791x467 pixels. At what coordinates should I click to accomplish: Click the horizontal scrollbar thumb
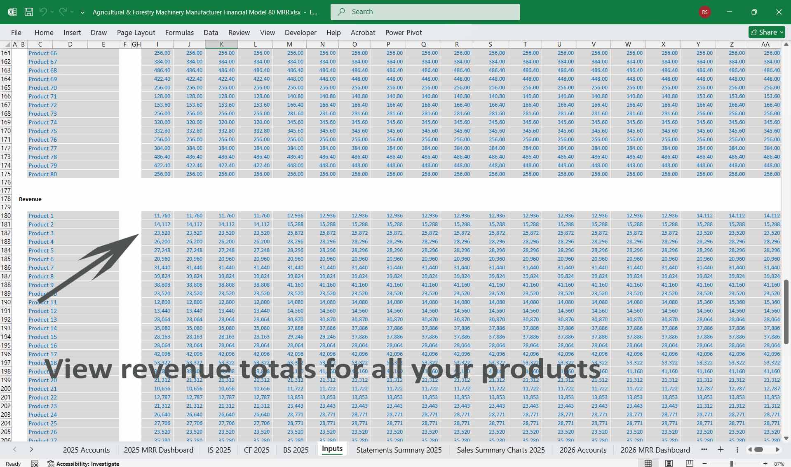758,449
